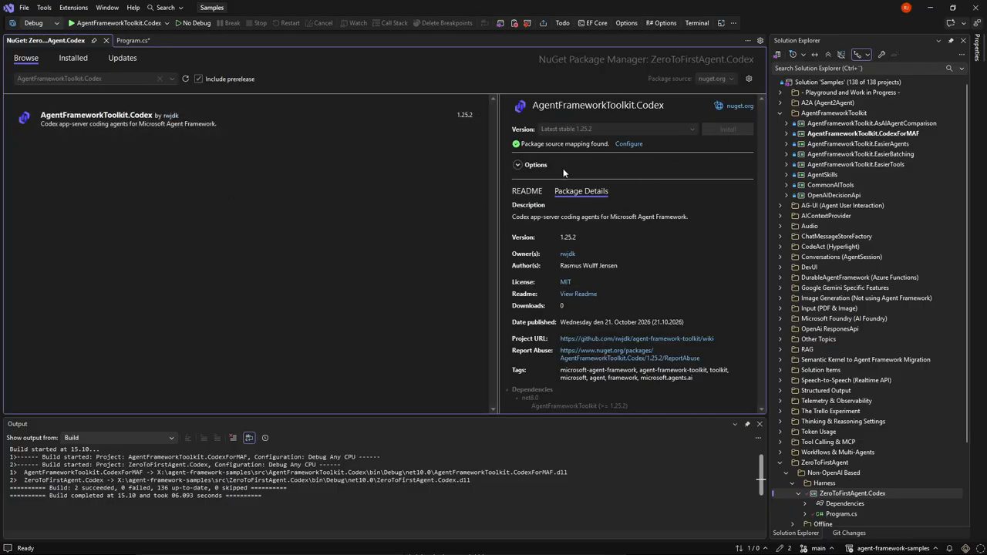
Task: Collapse the Options section in package details
Action: click(518, 165)
